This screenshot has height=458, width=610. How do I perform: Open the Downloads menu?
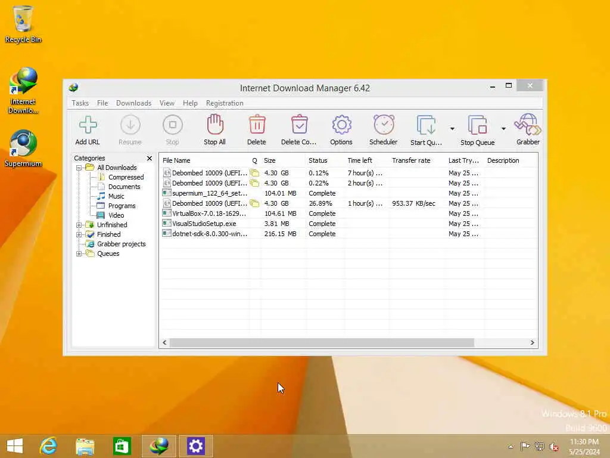(x=133, y=103)
